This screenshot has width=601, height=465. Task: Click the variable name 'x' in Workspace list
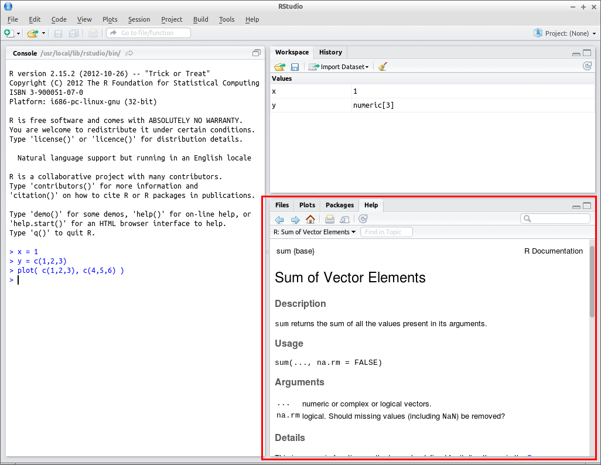(274, 91)
